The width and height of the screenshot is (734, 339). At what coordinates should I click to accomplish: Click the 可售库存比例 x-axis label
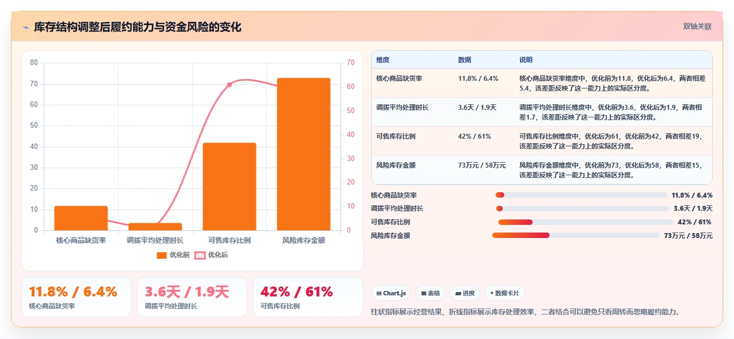coord(229,240)
